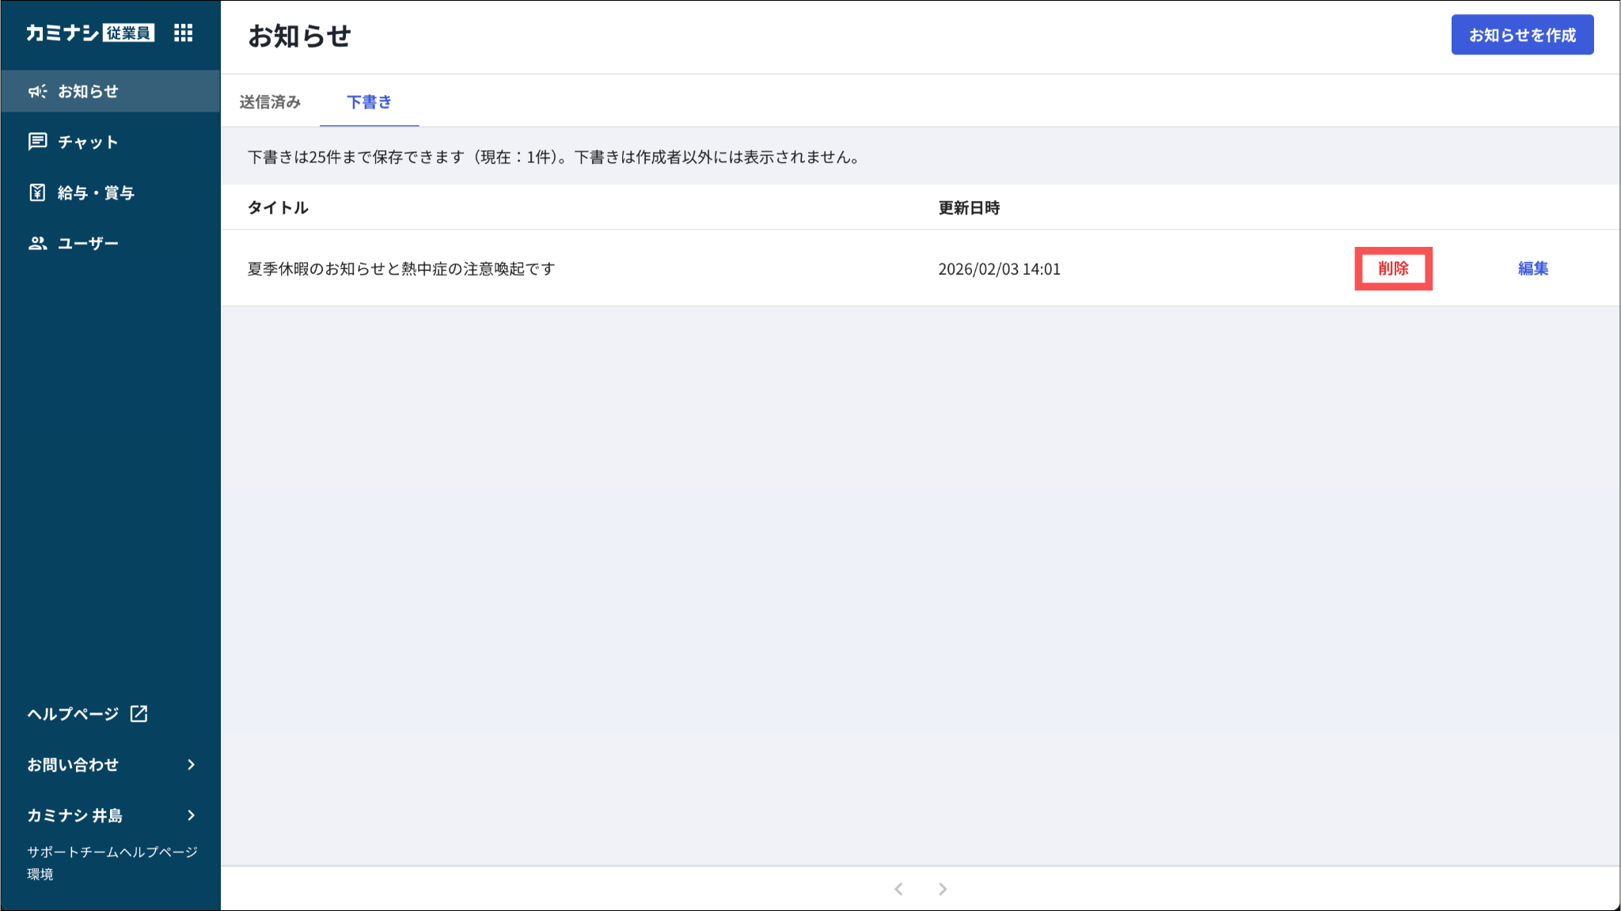Click the 編集 link for the draft
This screenshot has width=1621, height=911.
point(1532,268)
